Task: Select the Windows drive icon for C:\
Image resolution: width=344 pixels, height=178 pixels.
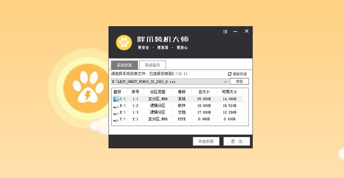Action: (x=116, y=99)
